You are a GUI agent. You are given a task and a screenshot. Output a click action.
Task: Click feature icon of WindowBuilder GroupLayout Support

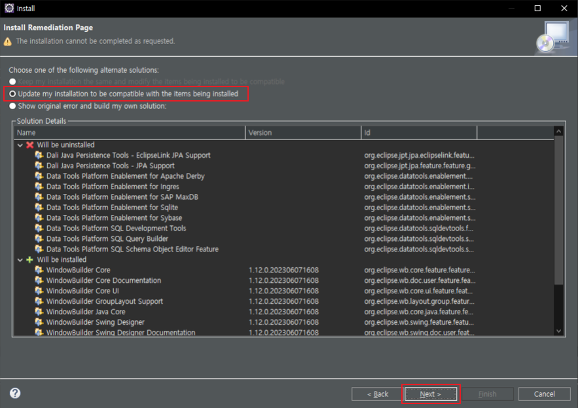coord(39,301)
